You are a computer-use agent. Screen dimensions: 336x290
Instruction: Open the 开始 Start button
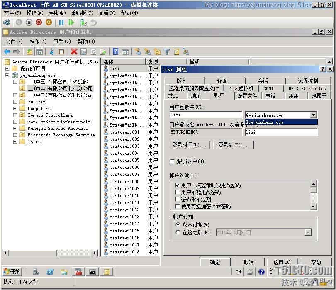tap(12, 272)
